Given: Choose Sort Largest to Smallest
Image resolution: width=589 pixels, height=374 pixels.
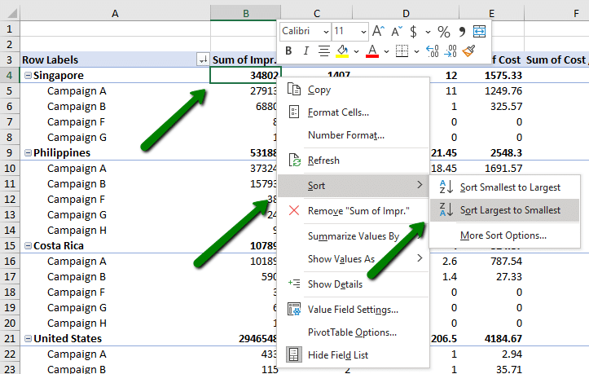Looking at the screenshot, I should click(x=504, y=210).
